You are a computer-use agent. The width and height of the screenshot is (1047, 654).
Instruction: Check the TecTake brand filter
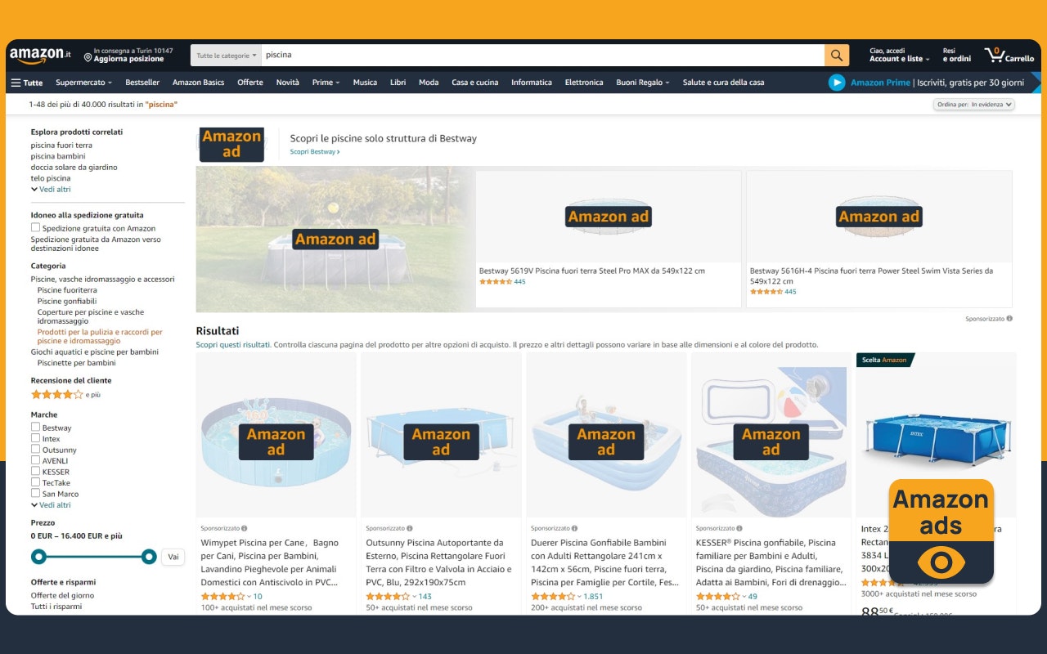35,482
